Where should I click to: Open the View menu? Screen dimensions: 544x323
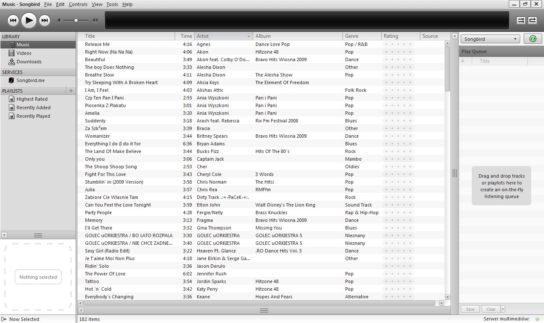coord(97,4)
